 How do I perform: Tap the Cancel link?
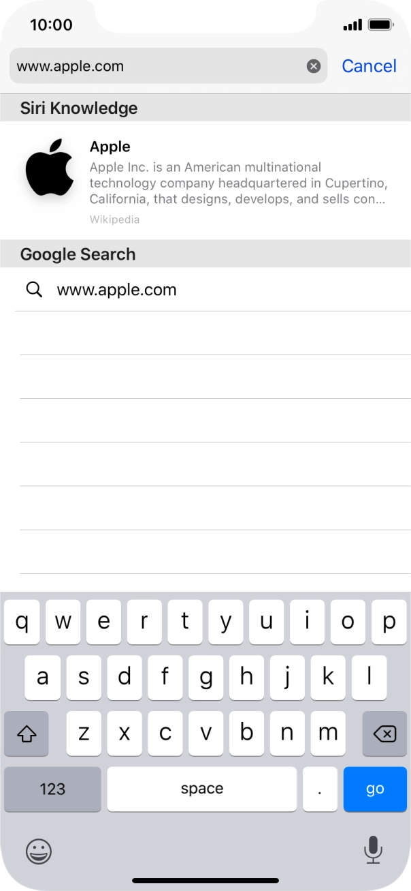[369, 65]
